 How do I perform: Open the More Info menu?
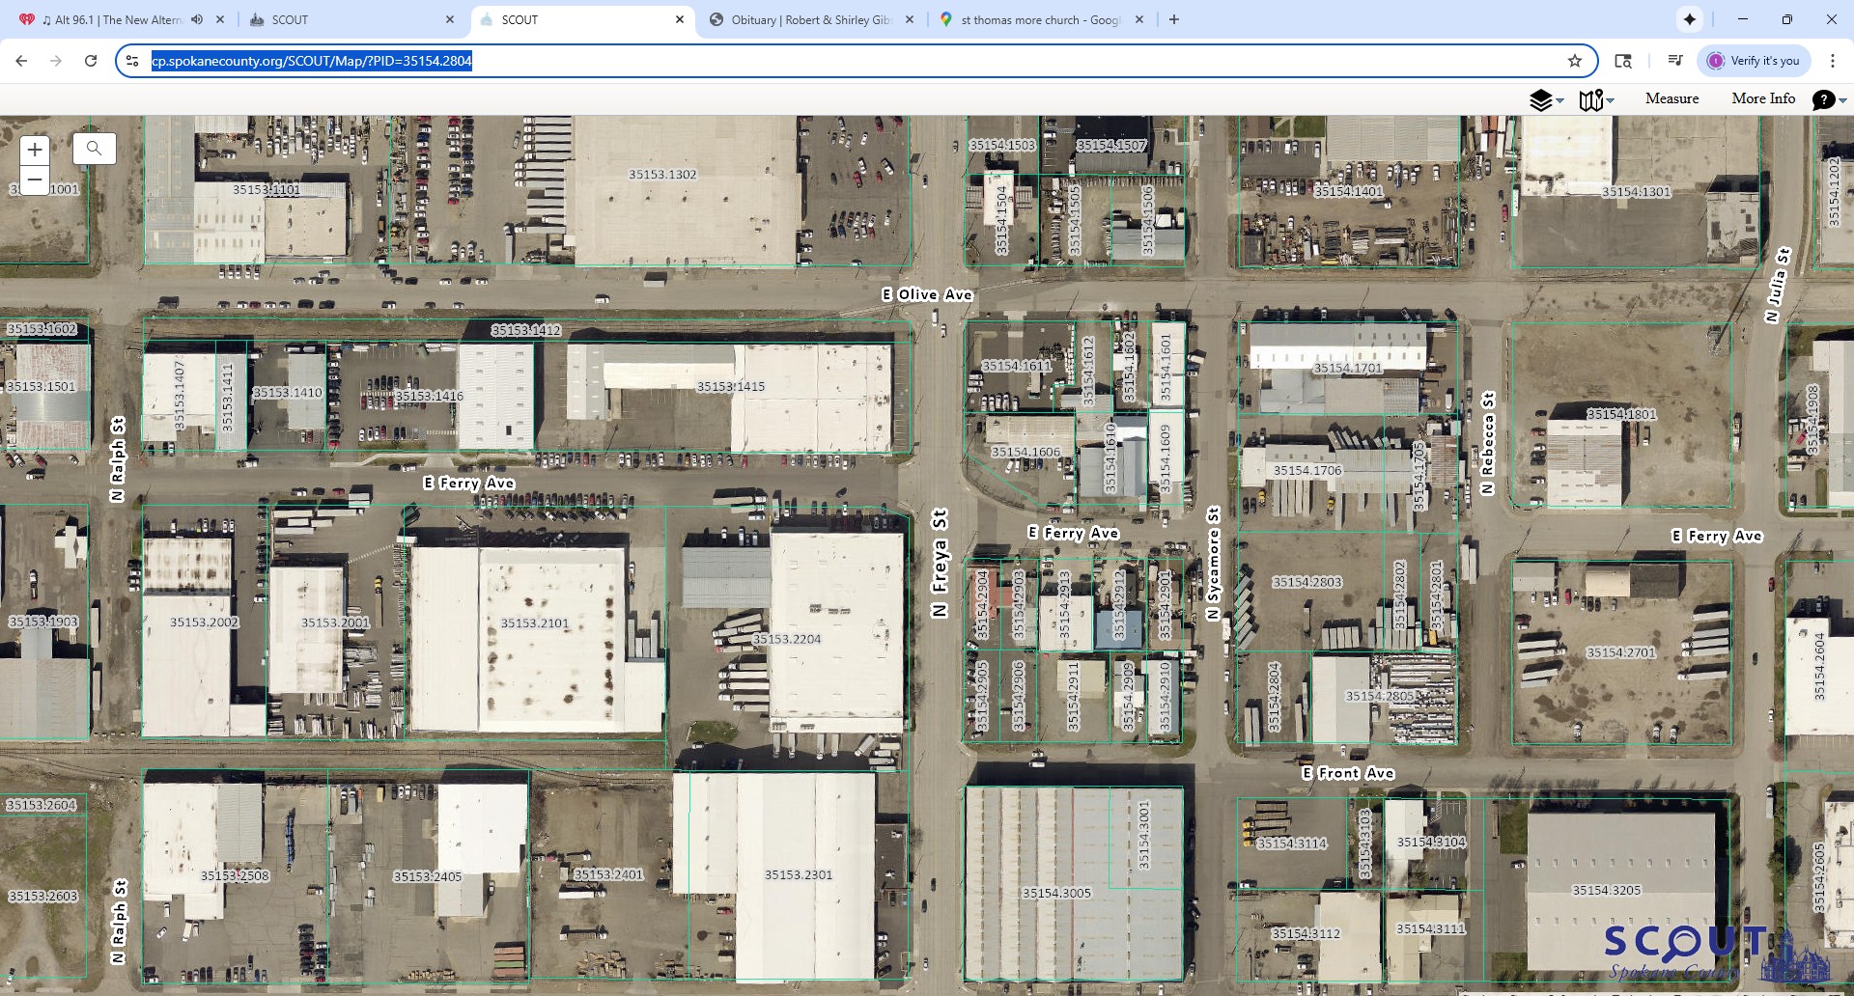(x=1763, y=98)
